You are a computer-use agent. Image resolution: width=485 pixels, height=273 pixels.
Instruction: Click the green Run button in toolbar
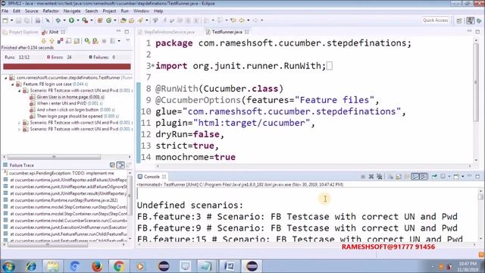tap(71, 20)
